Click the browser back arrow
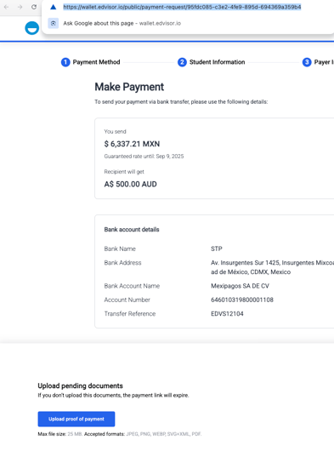 point(6,7)
